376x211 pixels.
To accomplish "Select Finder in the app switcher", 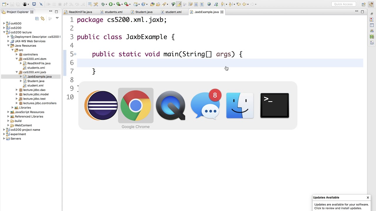I will 240,105.
